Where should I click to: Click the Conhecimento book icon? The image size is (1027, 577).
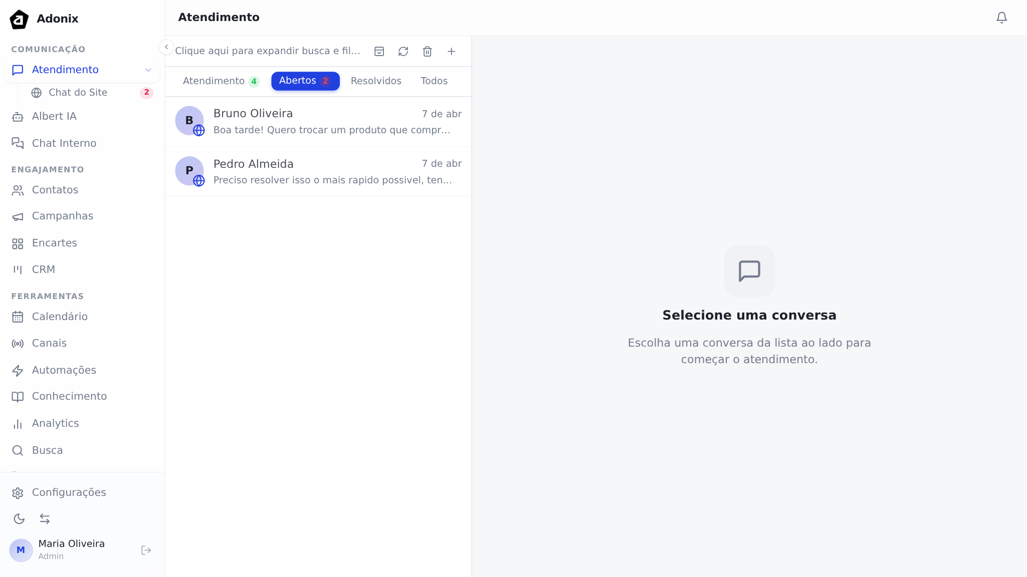18,397
